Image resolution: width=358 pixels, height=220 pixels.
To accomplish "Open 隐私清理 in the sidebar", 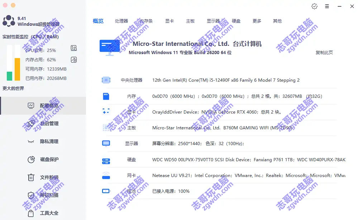I will [49, 142].
